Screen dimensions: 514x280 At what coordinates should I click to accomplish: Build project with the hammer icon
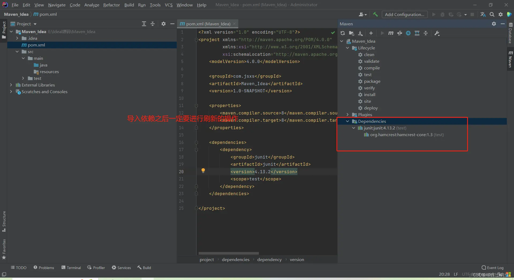pos(375,14)
